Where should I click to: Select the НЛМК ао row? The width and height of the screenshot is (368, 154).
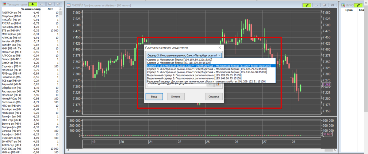[x=30, y=38]
